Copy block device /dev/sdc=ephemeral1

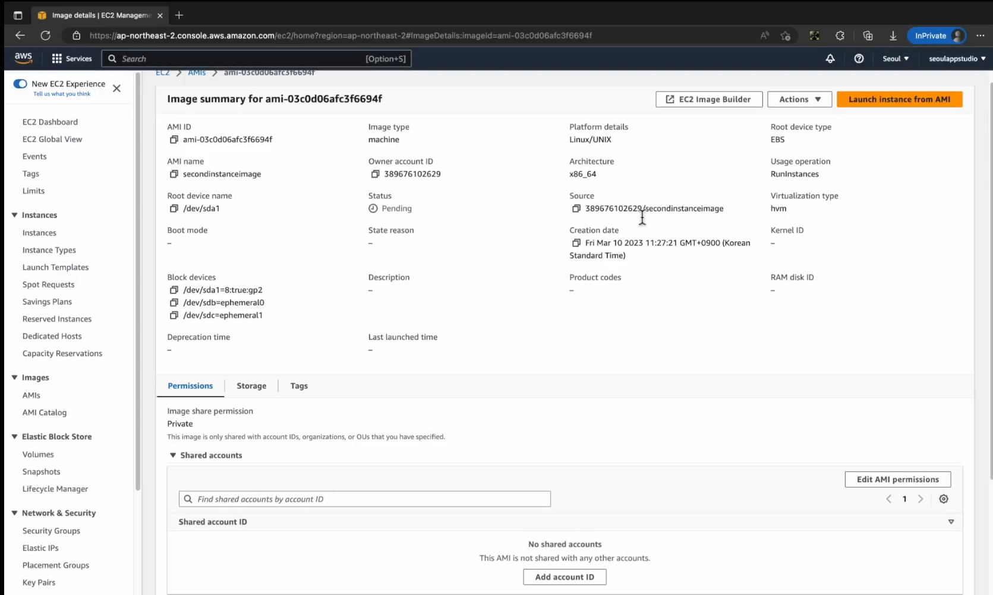pyautogui.click(x=174, y=315)
